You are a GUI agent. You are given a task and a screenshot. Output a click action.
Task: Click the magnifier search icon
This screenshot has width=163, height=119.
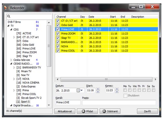pyautogui.click(x=9, y=16)
